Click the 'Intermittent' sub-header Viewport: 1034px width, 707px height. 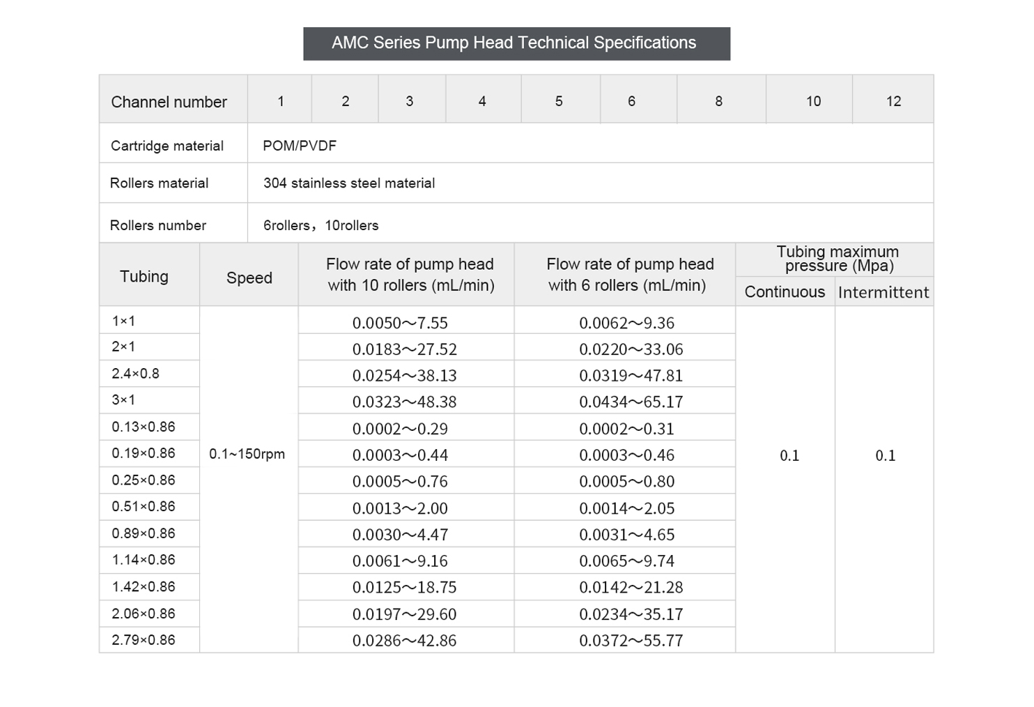883,292
